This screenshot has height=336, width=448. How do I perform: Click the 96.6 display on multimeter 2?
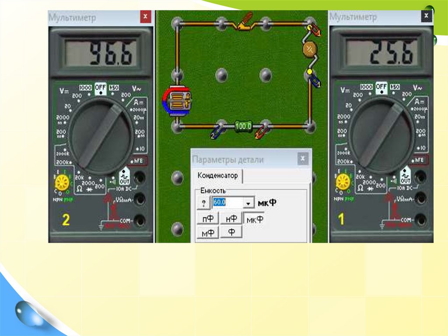point(101,53)
